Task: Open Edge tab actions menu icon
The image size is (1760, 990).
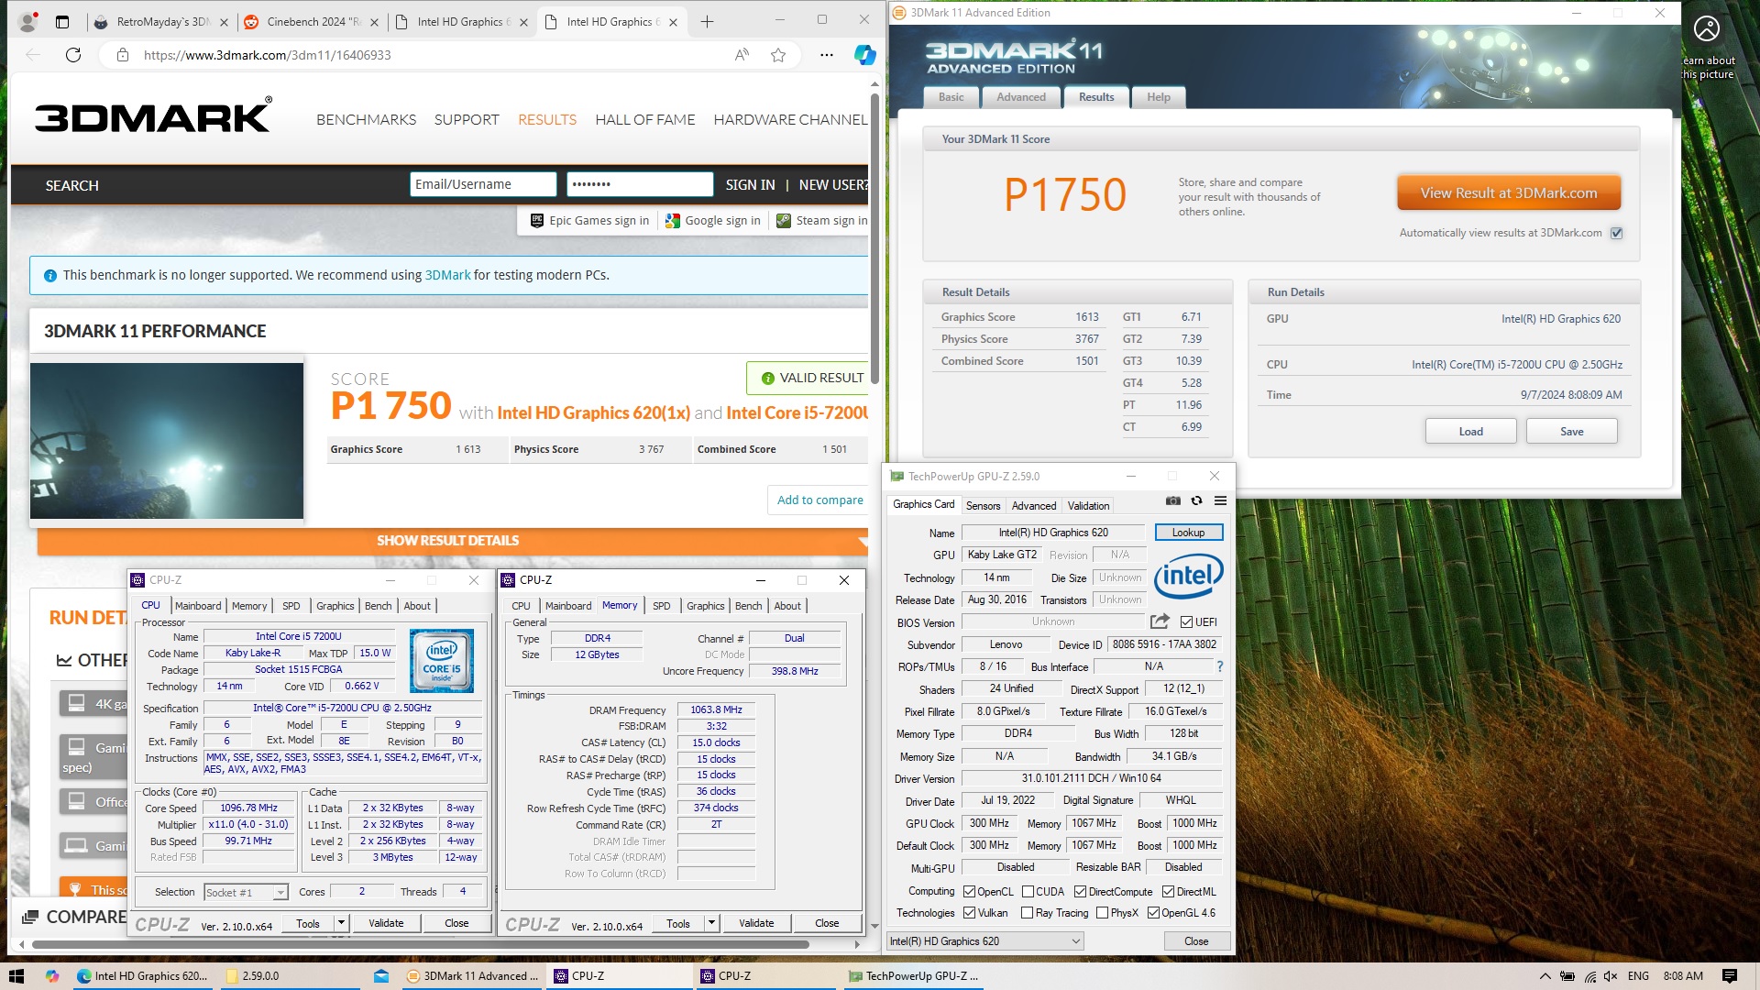Action: 62,22
